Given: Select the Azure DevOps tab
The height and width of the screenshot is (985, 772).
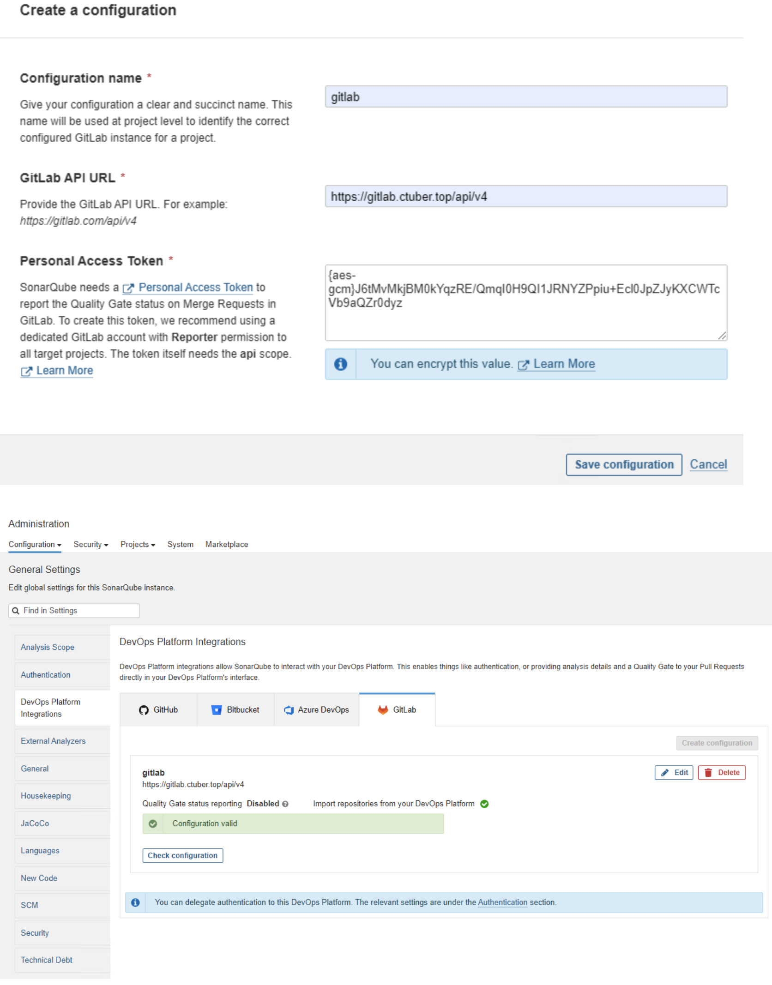Looking at the screenshot, I should 317,710.
